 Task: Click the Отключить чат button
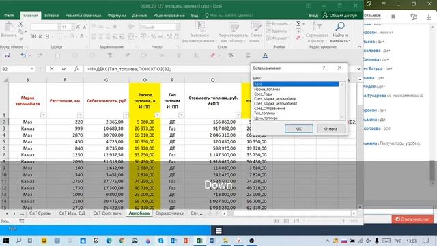click(412, 219)
